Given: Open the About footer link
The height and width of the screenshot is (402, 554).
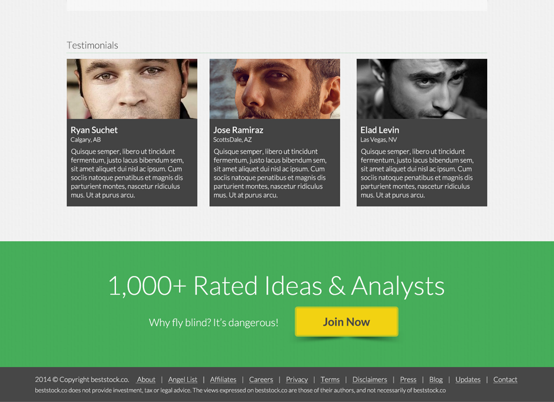Looking at the screenshot, I should pyautogui.click(x=146, y=379).
